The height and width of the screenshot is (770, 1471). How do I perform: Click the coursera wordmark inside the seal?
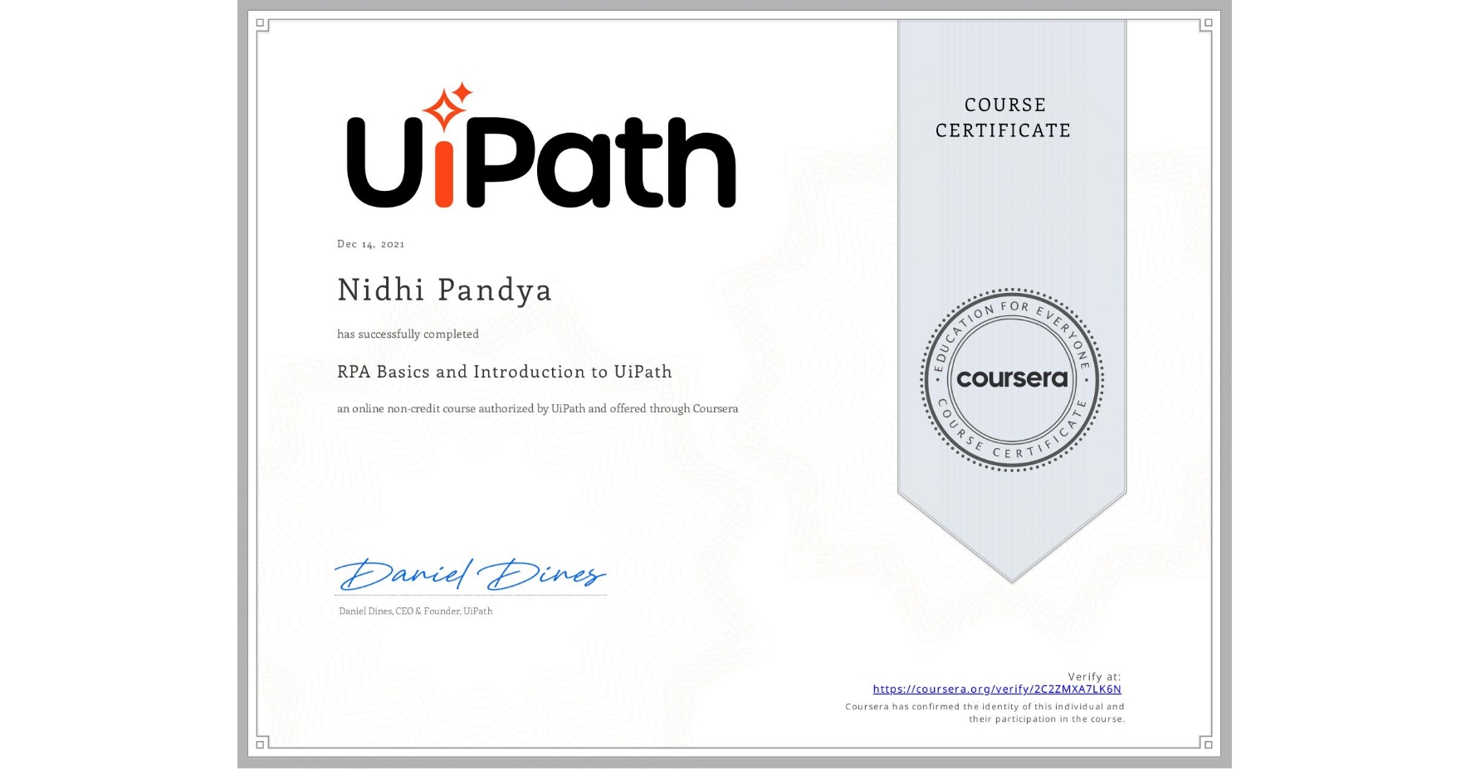pos(1011,379)
